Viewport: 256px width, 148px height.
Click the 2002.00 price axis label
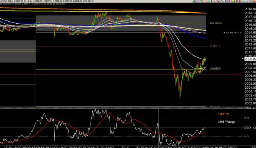(x=250, y=103)
